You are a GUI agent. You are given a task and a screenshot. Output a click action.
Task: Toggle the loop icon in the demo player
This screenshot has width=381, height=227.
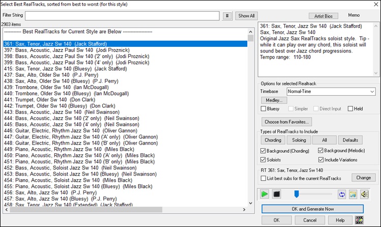(x=342, y=194)
